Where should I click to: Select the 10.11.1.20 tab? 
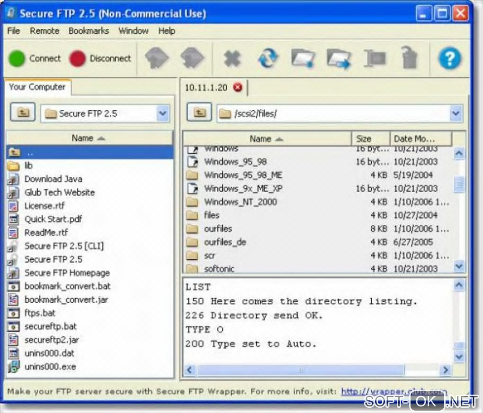tap(206, 88)
